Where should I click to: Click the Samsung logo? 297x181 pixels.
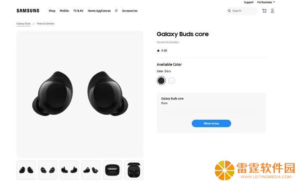[x=28, y=10]
